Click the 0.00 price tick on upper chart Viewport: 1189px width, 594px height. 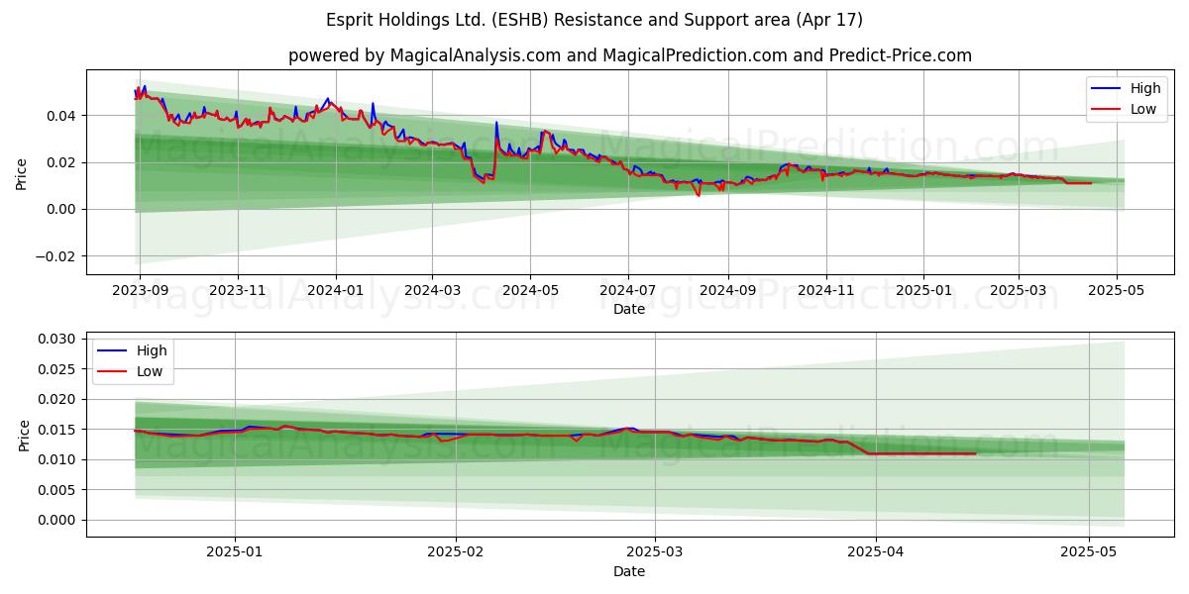[x=63, y=209]
